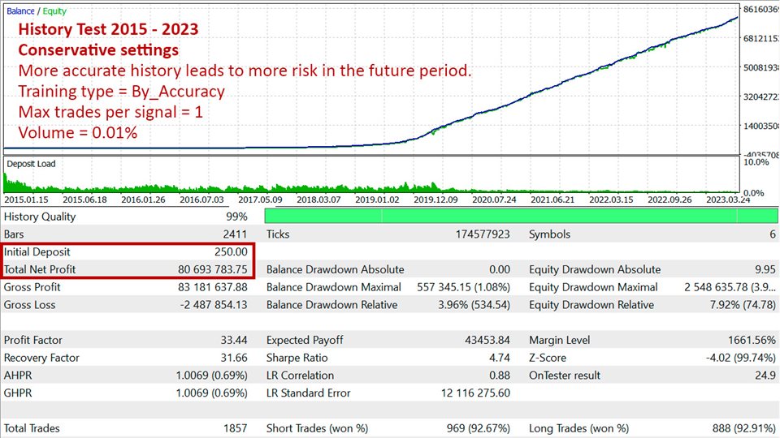Screen dimensions: 780x438
Task: Select Expected Payoff value 43453.84
Action: coord(487,340)
